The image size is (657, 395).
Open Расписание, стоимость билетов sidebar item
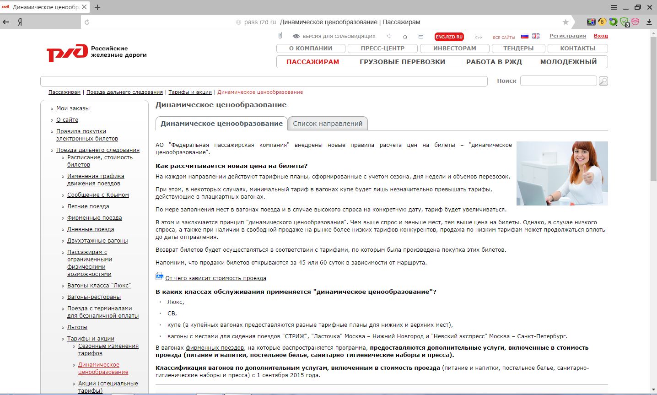pyautogui.click(x=100, y=161)
